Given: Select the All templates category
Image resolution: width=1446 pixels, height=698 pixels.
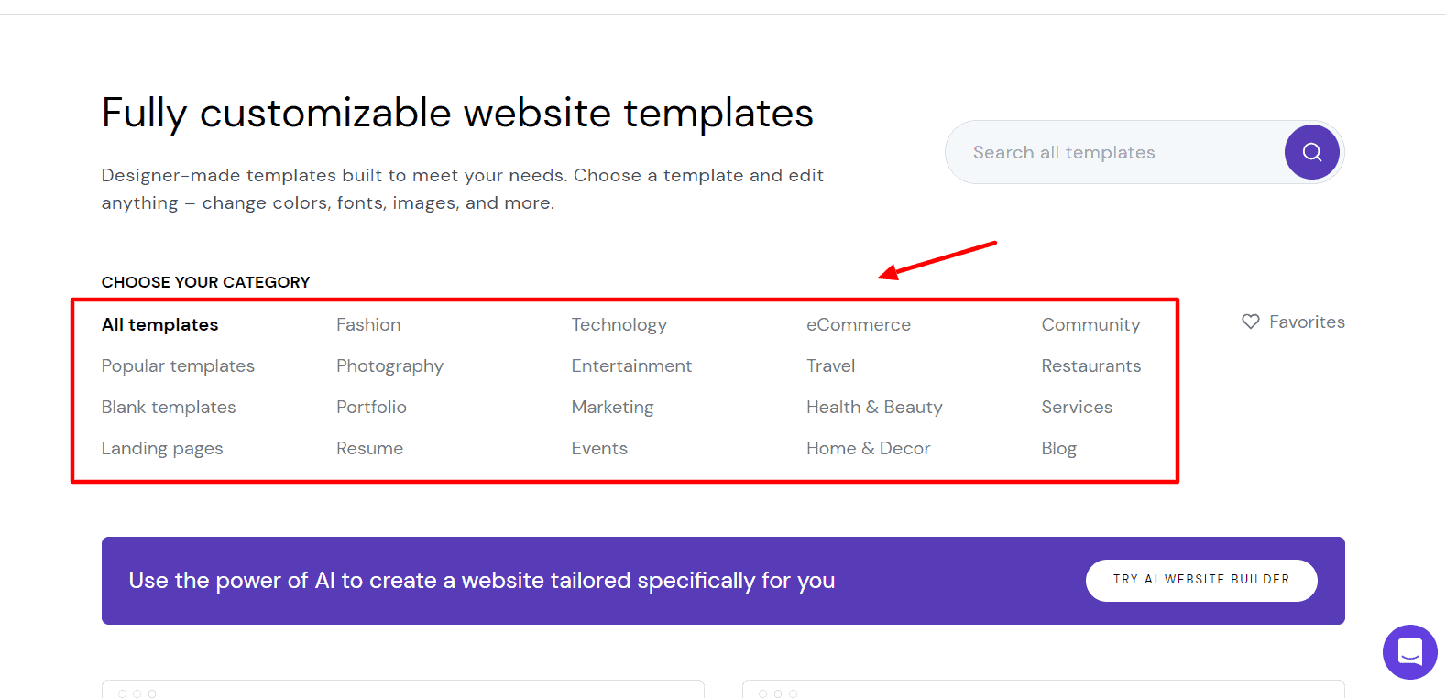Looking at the screenshot, I should [x=160, y=325].
